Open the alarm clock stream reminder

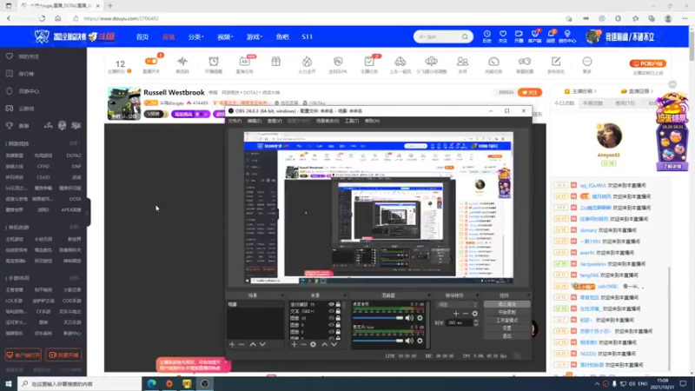pyautogui.click(x=214, y=62)
